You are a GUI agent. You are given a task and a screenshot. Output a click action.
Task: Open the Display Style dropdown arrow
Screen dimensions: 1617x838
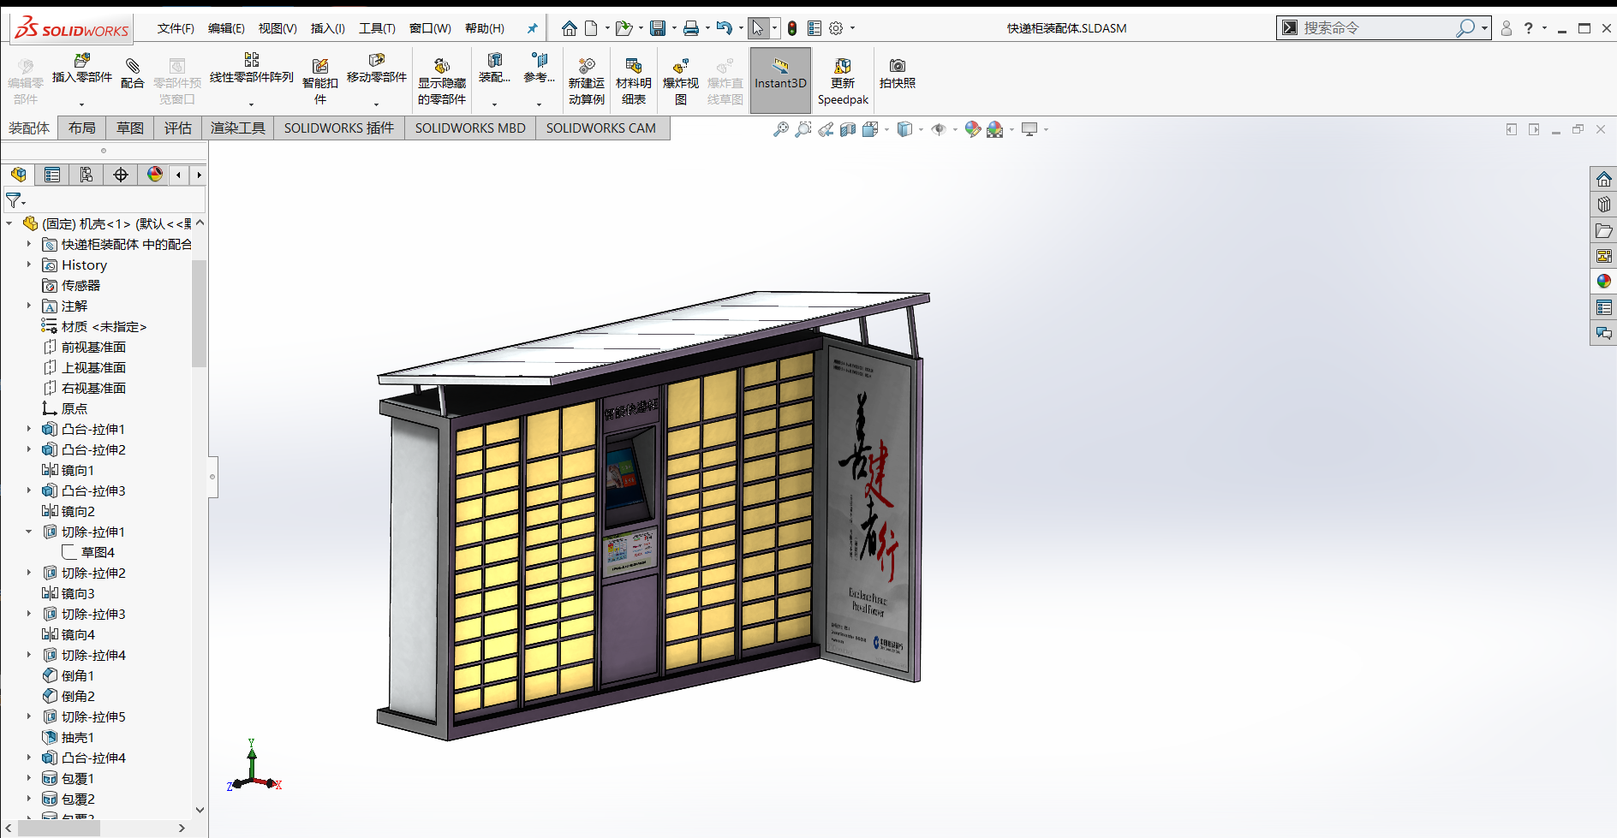(x=920, y=129)
